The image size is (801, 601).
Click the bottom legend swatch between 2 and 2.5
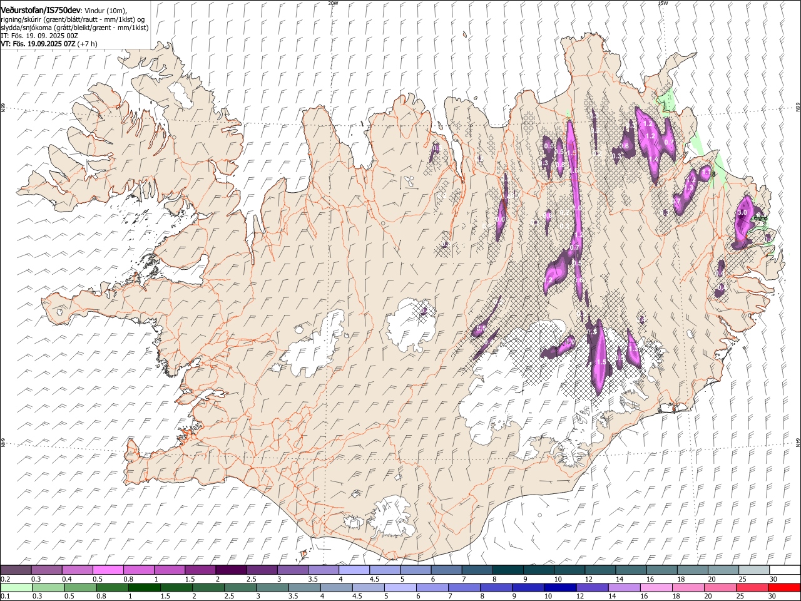click(209, 587)
